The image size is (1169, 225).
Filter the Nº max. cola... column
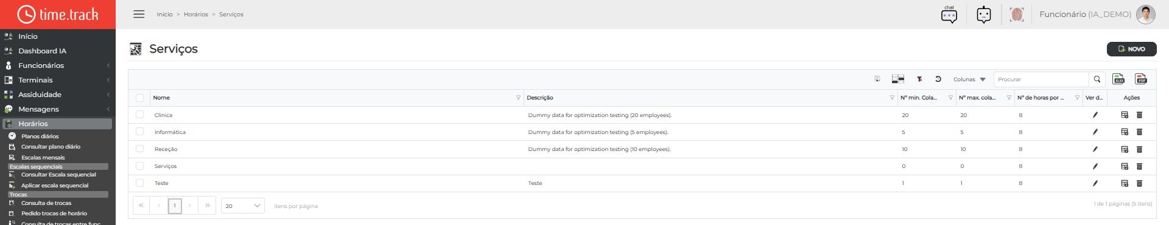1009,98
